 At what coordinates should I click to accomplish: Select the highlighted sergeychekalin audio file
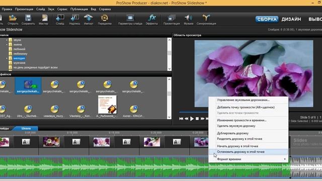coord(28,86)
